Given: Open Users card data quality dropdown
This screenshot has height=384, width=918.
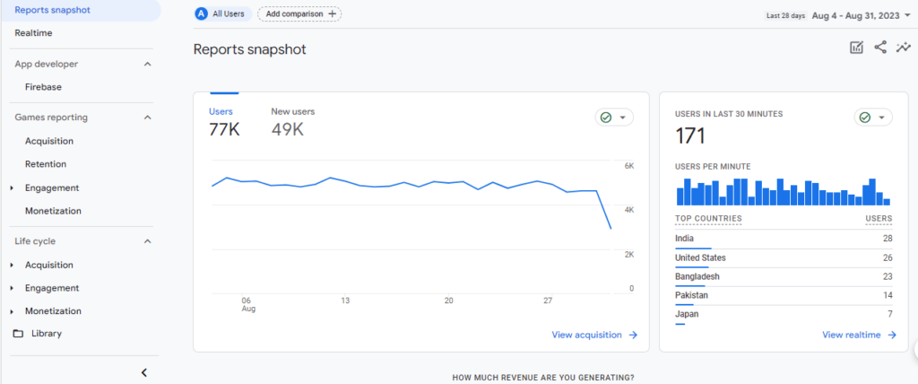Looking at the screenshot, I should coord(622,118).
